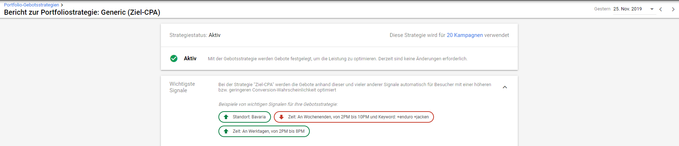Click the Gestern date label
This screenshot has width=679, height=146.
pos(602,9)
